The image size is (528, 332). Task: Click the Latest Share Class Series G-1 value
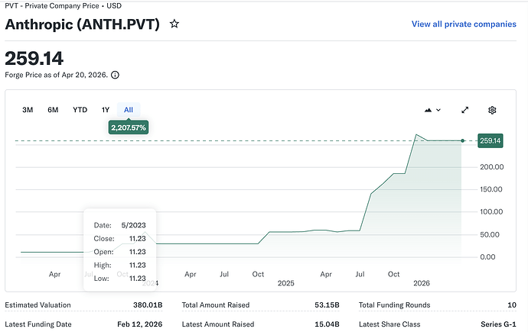click(x=498, y=324)
